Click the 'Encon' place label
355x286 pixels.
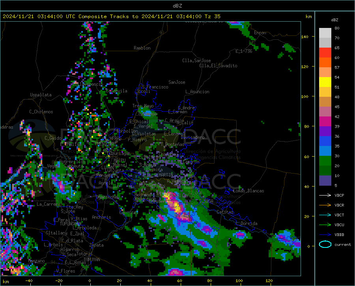[x=260, y=33]
